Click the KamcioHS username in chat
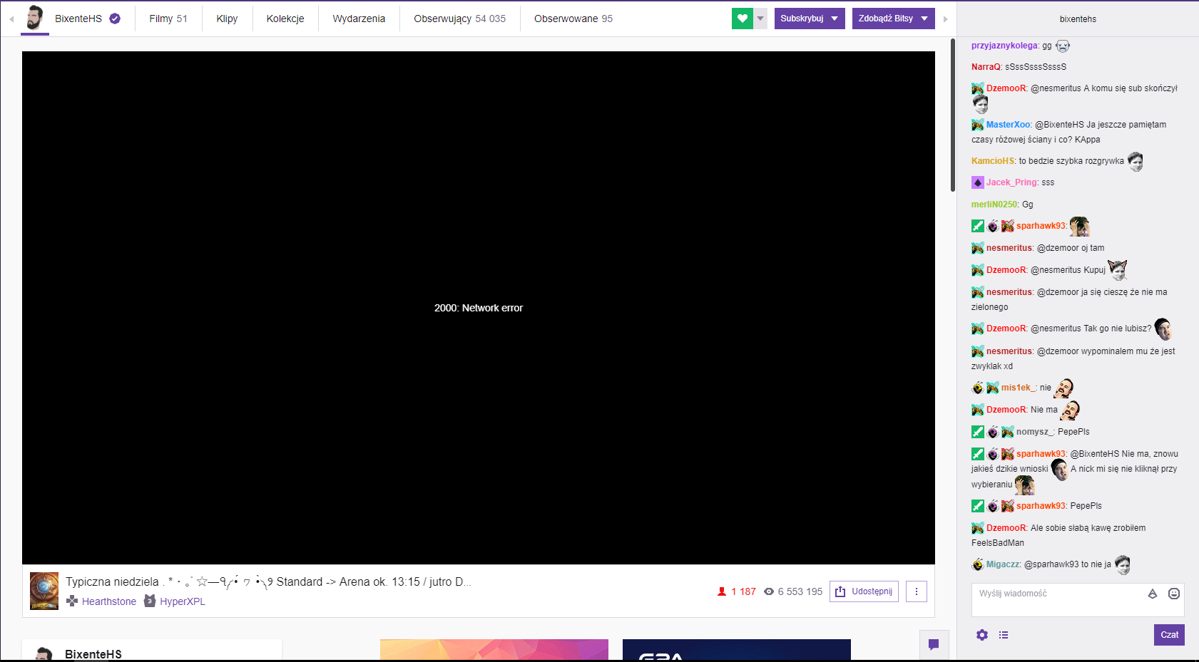 993,161
